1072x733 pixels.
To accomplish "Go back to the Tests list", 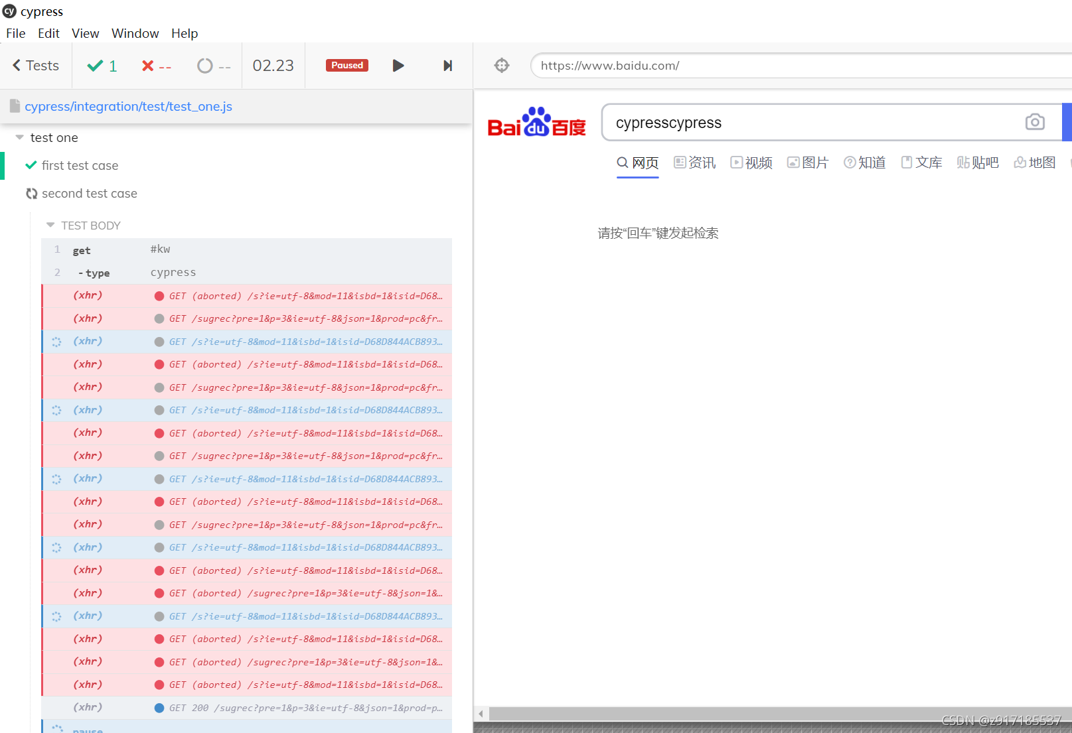I will [36, 66].
